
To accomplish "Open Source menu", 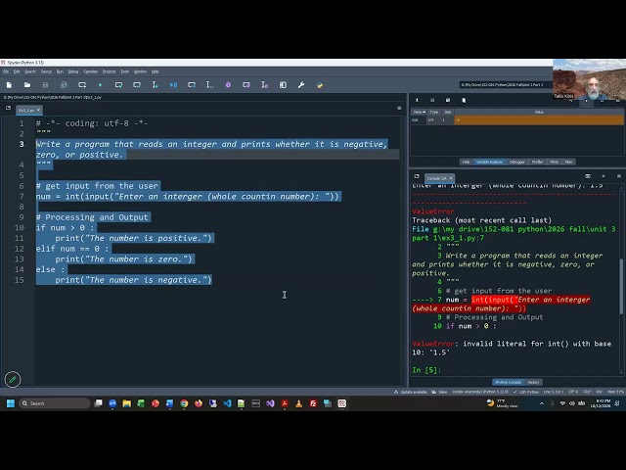I will point(46,71).
